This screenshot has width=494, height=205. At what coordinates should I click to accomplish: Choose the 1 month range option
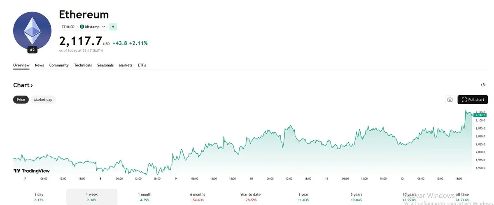[144, 197]
